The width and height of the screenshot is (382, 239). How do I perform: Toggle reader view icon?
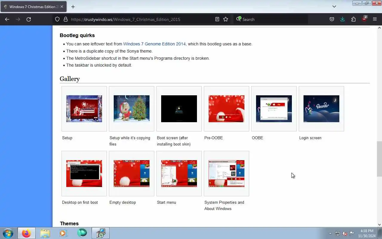pyautogui.click(x=217, y=19)
